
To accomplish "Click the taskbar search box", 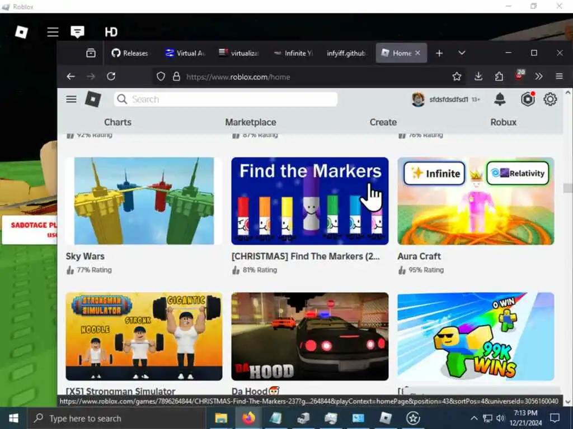I will (116, 418).
